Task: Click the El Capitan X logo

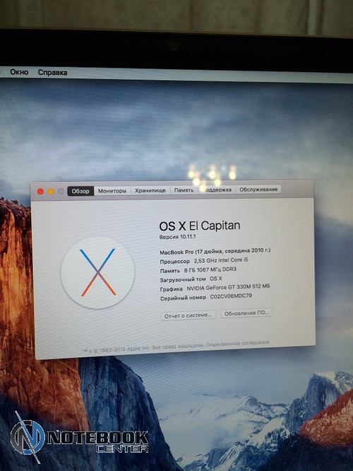Action: [x=97, y=272]
